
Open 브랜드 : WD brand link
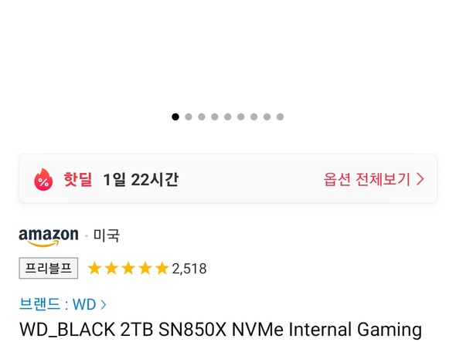[x=63, y=304]
